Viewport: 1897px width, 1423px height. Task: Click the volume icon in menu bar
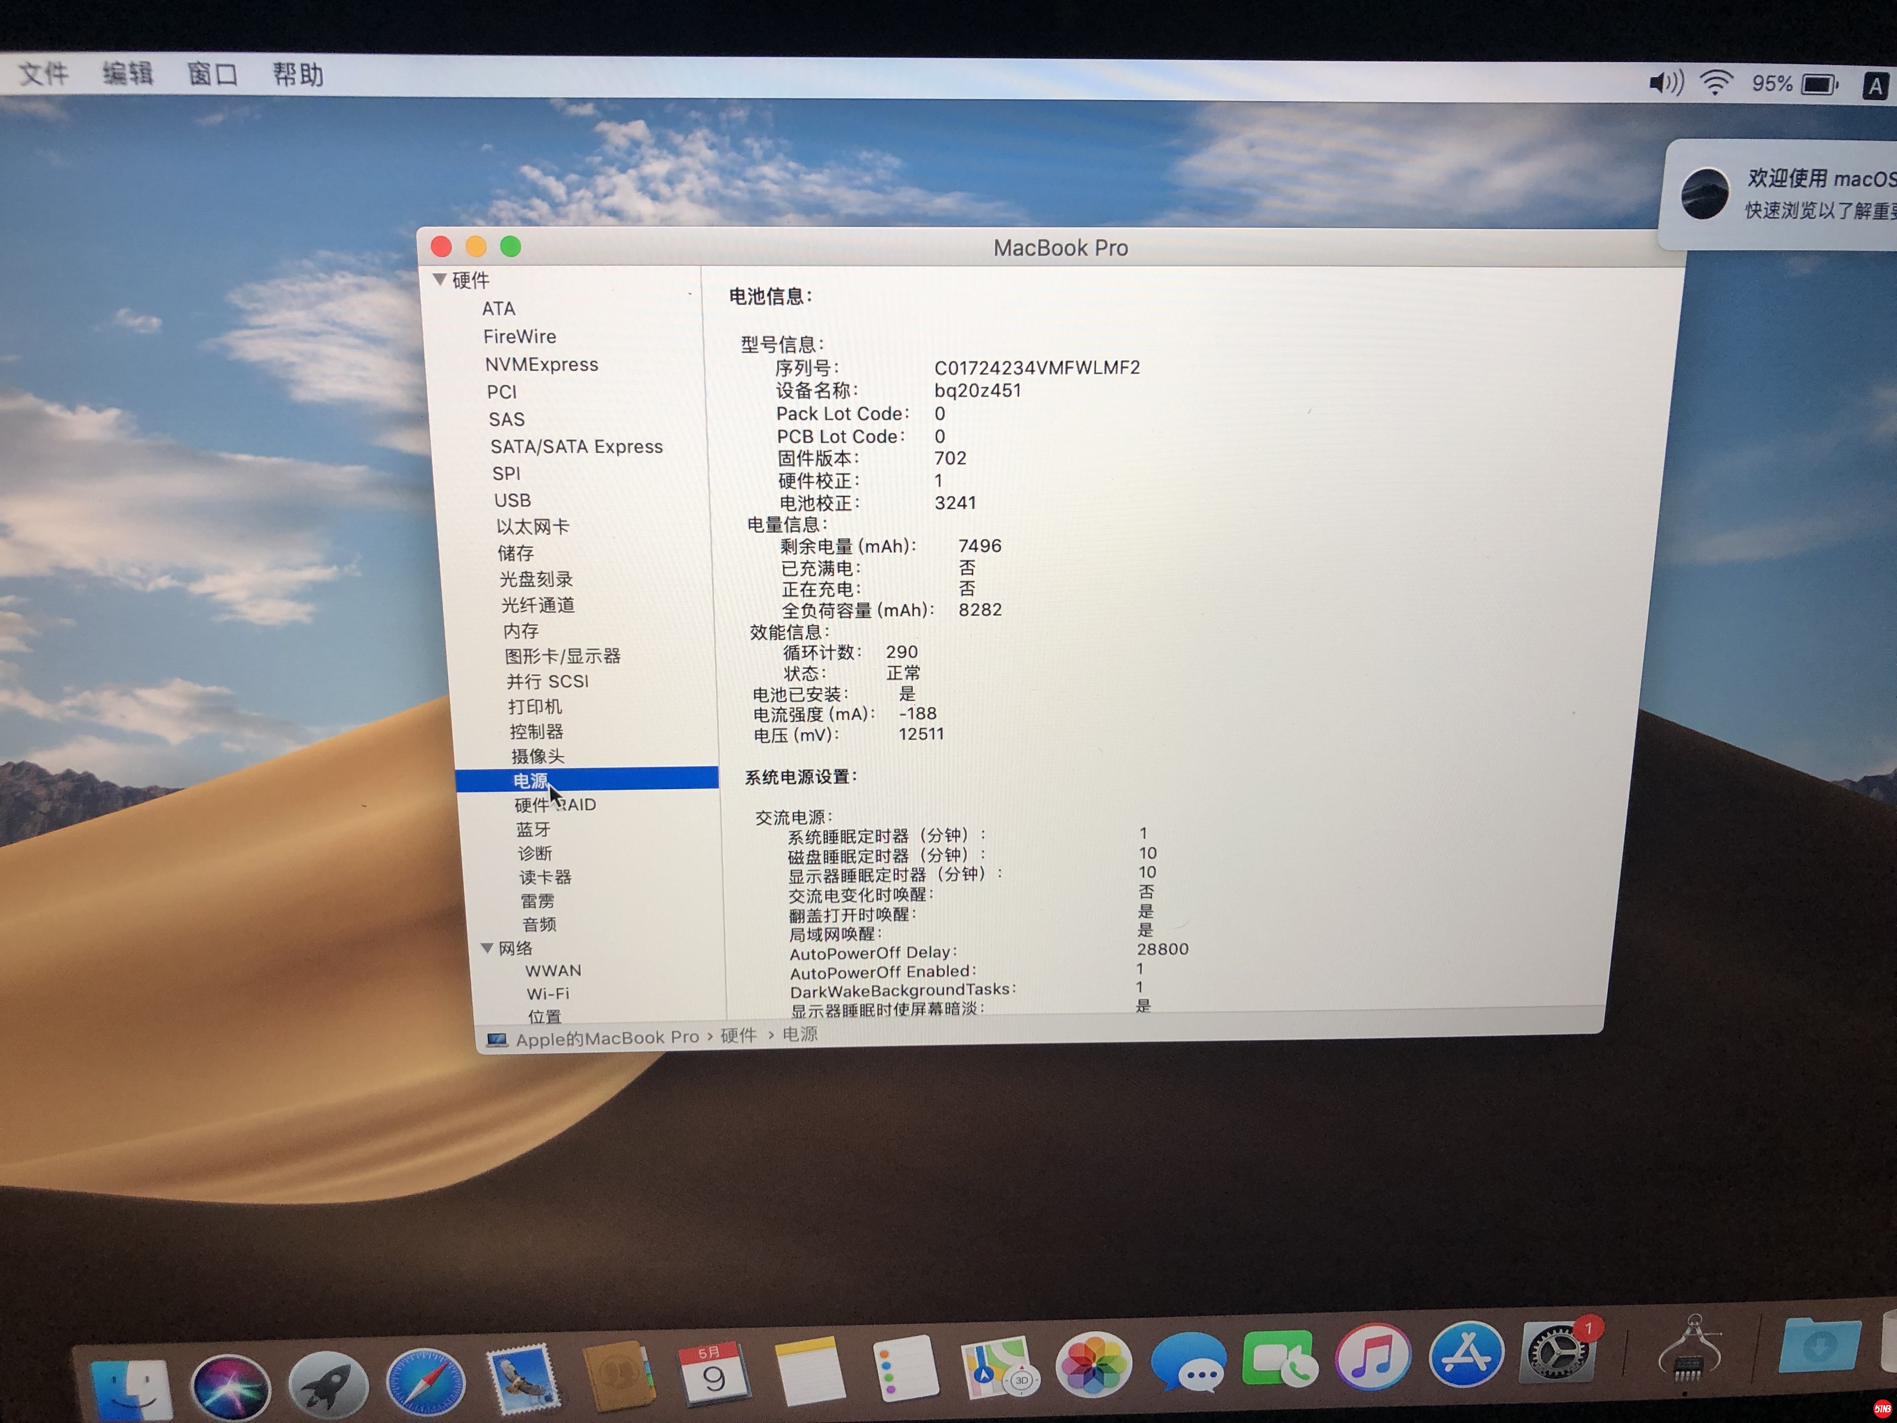[1666, 82]
